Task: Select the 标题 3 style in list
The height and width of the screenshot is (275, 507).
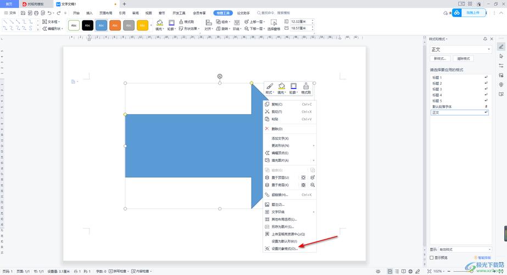Action: point(459,89)
